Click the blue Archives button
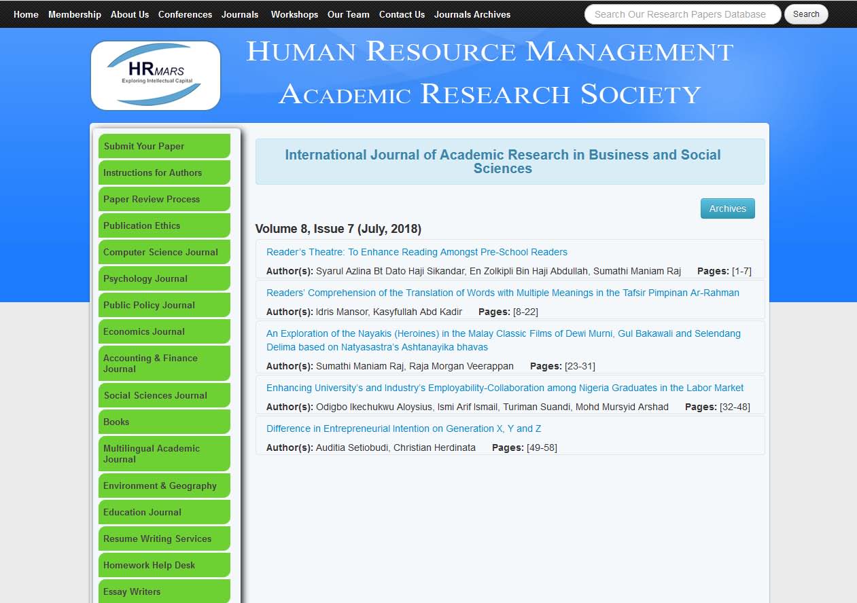Screen dimensions: 857x603 [727, 208]
